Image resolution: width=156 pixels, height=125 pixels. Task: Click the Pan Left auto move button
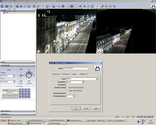5,94
